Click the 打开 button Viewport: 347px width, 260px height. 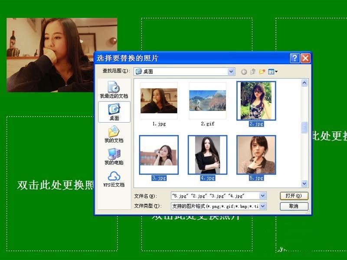(294, 196)
